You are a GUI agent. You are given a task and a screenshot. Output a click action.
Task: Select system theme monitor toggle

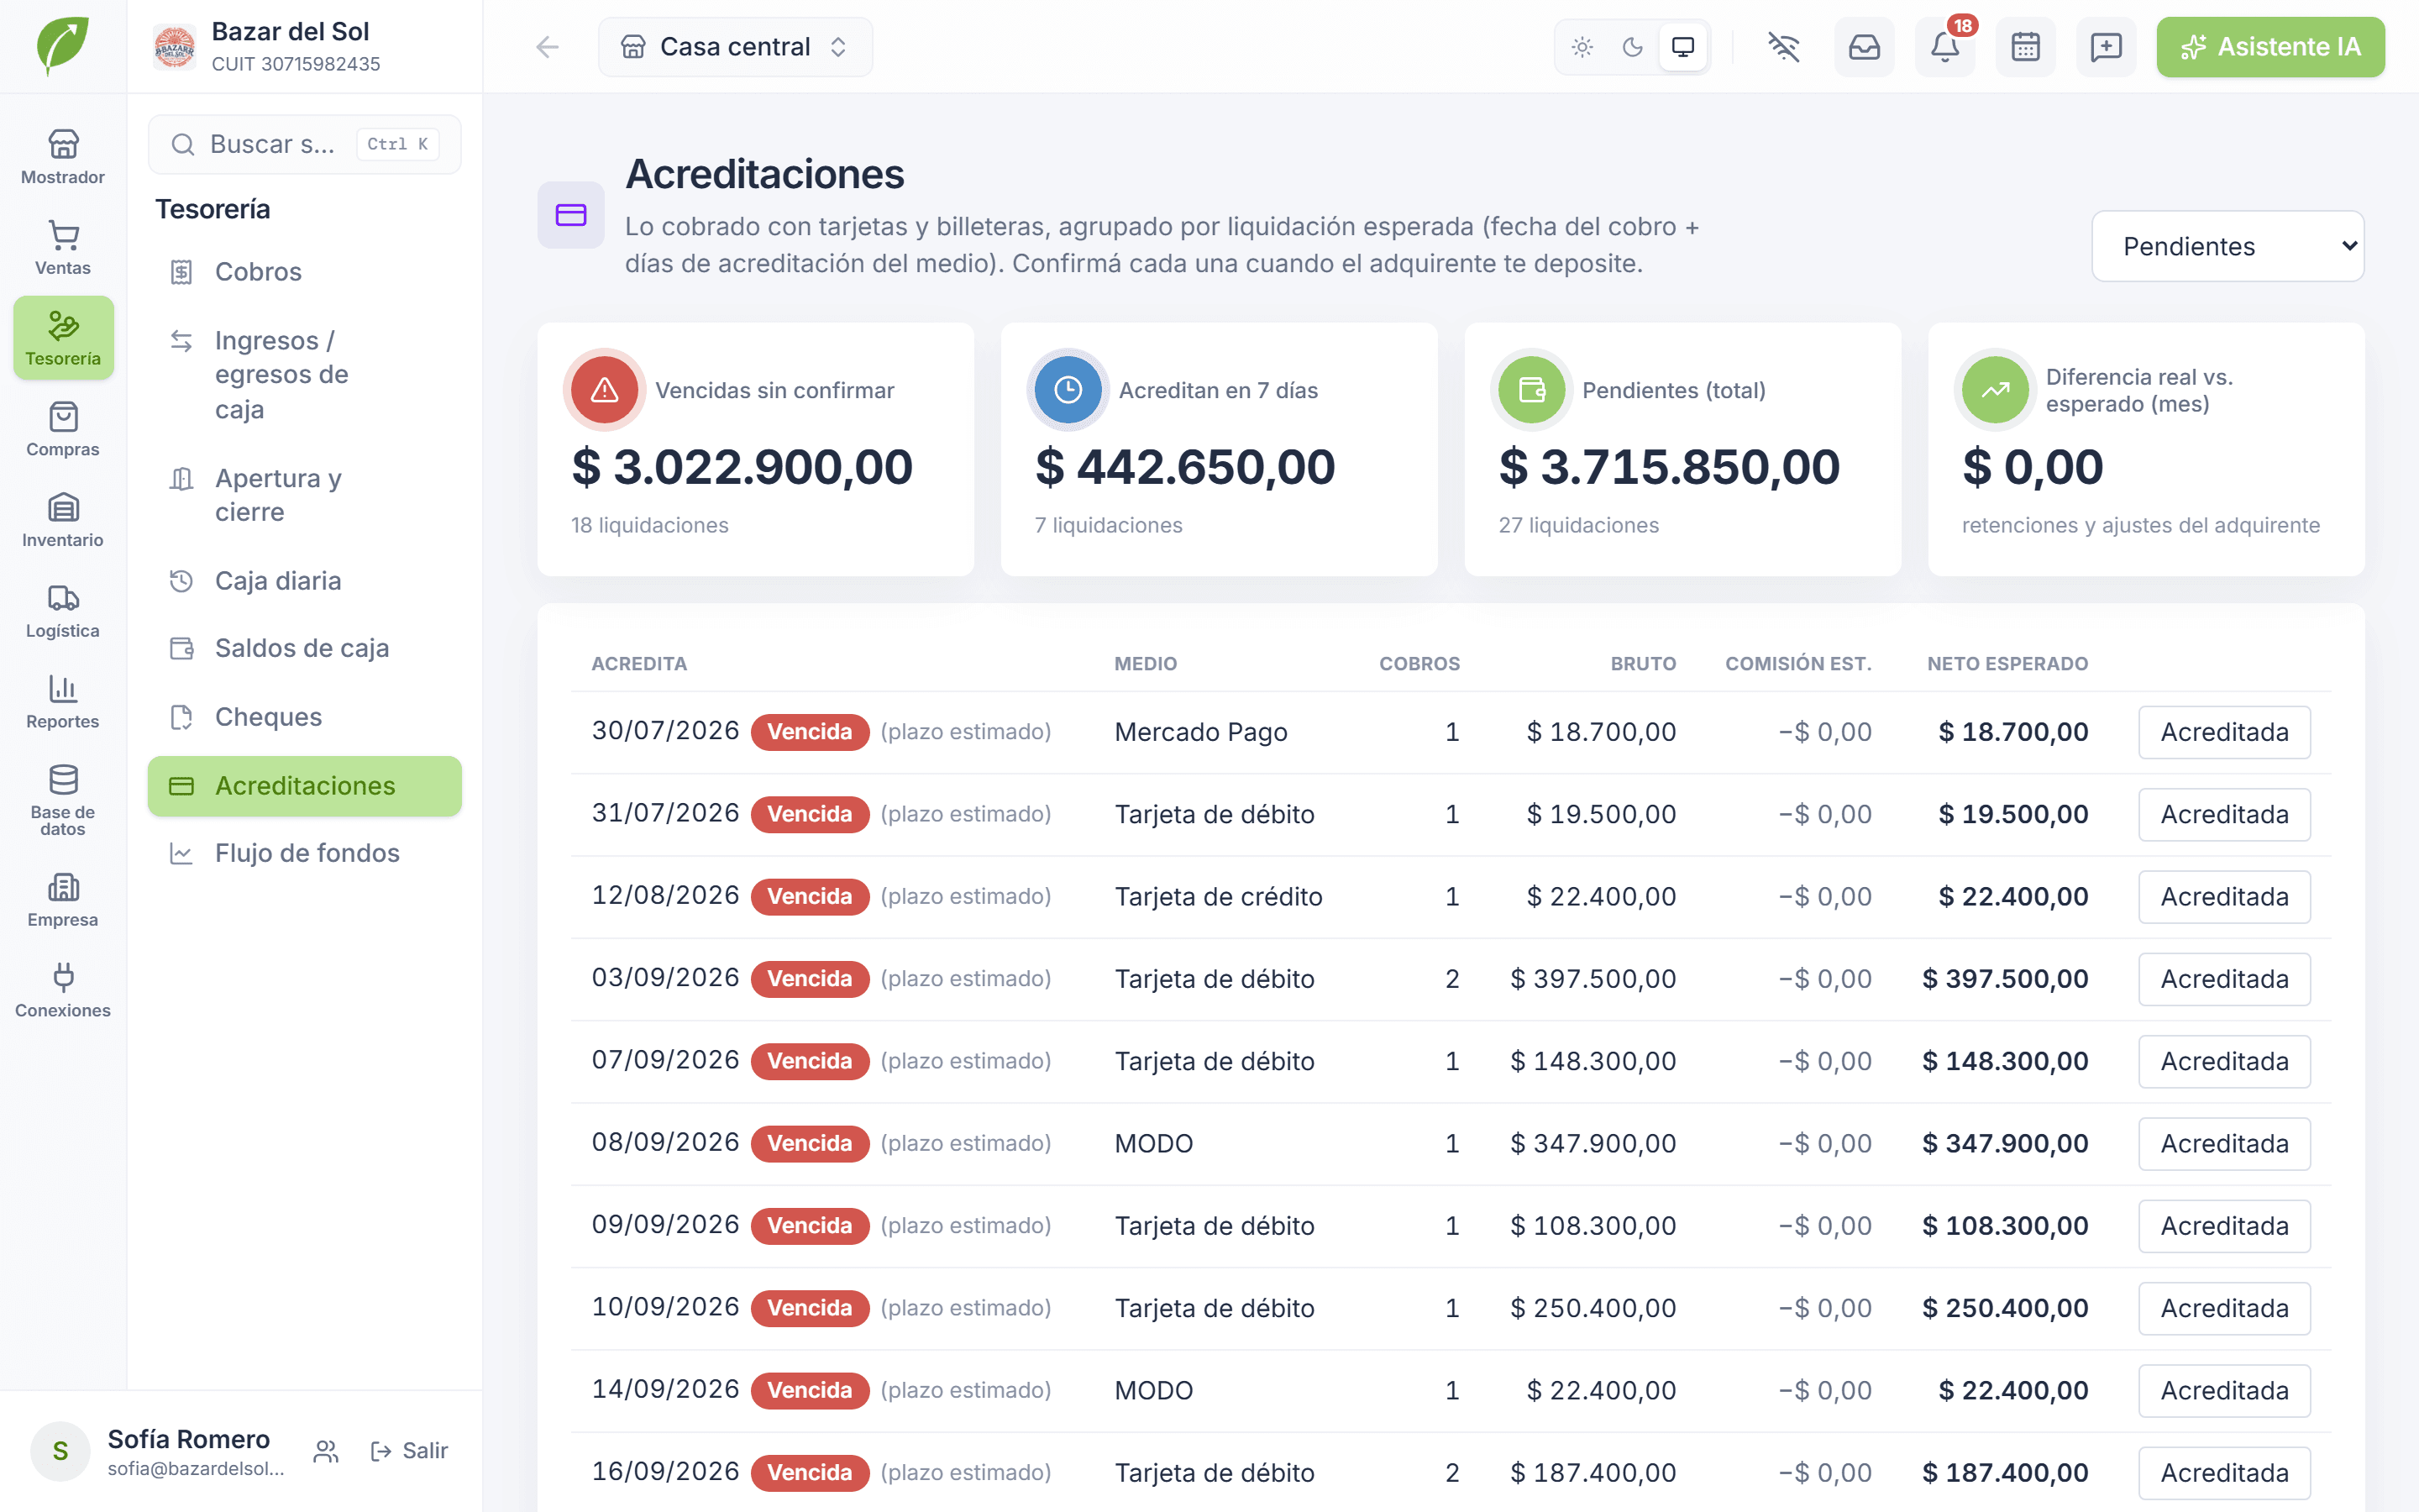coord(1683,47)
